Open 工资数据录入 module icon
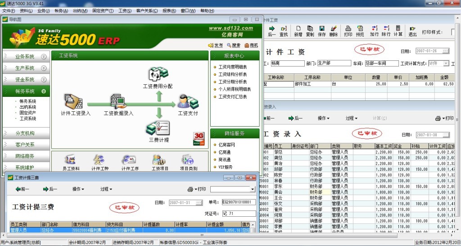This screenshot has height=246, width=461. 118,101
